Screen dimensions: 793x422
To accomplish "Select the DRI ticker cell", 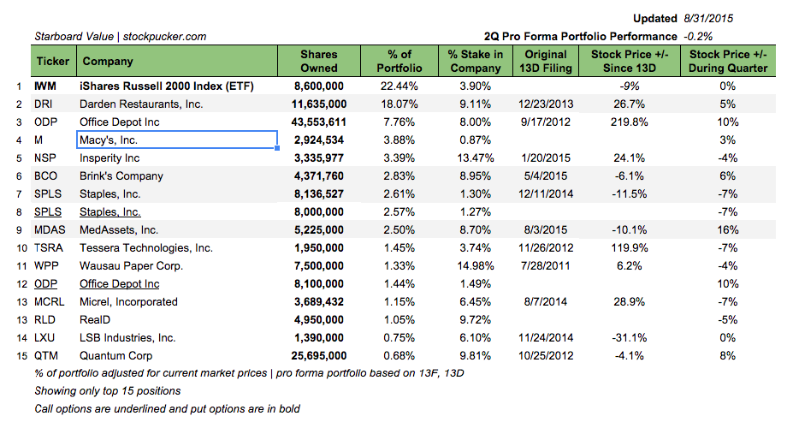I will coord(44,104).
